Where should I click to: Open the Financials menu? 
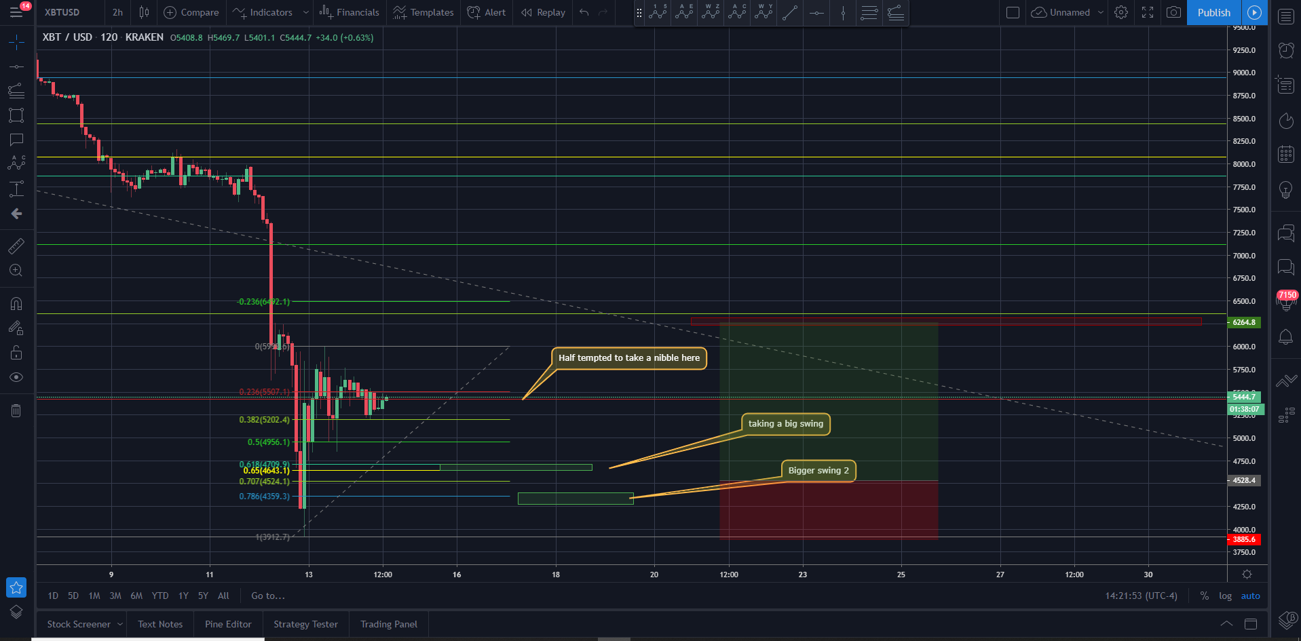point(350,12)
